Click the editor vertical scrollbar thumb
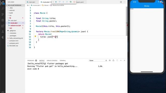 [x=127, y=21]
